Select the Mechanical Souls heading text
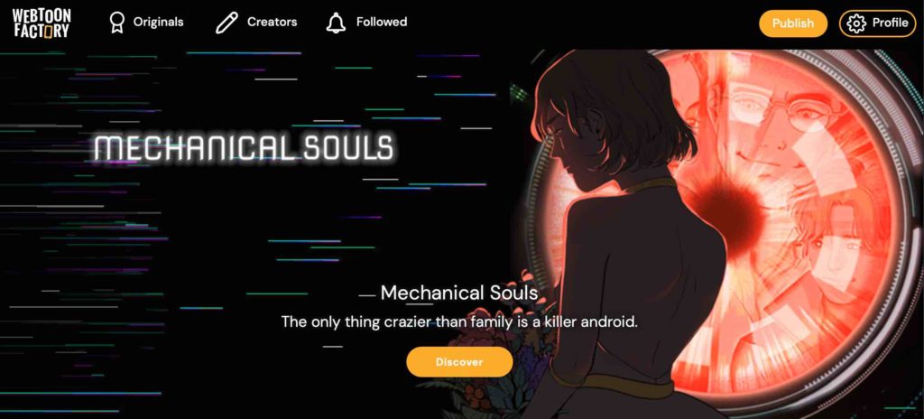The width and height of the screenshot is (924, 419). tap(459, 293)
